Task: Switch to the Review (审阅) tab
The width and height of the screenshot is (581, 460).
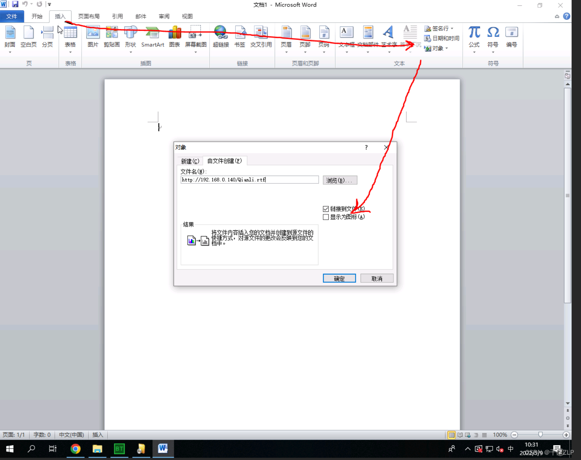Action: tap(164, 16)
